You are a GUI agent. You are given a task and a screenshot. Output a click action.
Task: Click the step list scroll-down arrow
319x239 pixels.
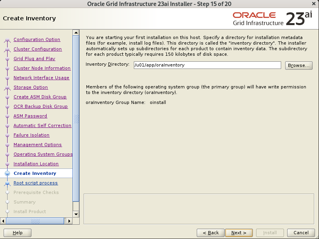pos(76,214)
